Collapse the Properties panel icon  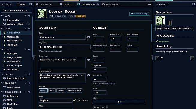(193, 4)
